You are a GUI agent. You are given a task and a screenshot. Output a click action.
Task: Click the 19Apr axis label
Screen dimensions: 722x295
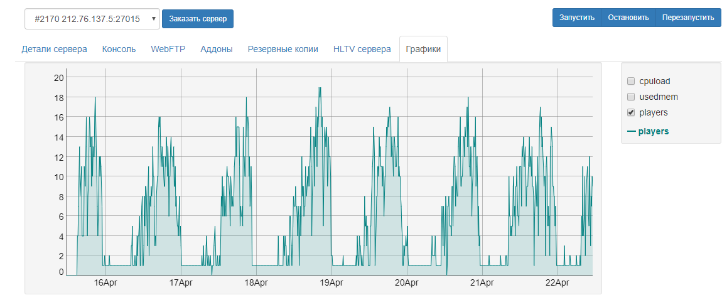tap(331, 282)
